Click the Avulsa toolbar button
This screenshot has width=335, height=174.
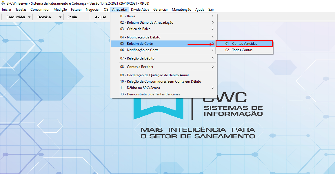100,17
